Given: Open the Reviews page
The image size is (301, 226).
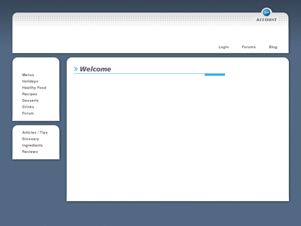Looking at the screenshot, I should [30, 152].
